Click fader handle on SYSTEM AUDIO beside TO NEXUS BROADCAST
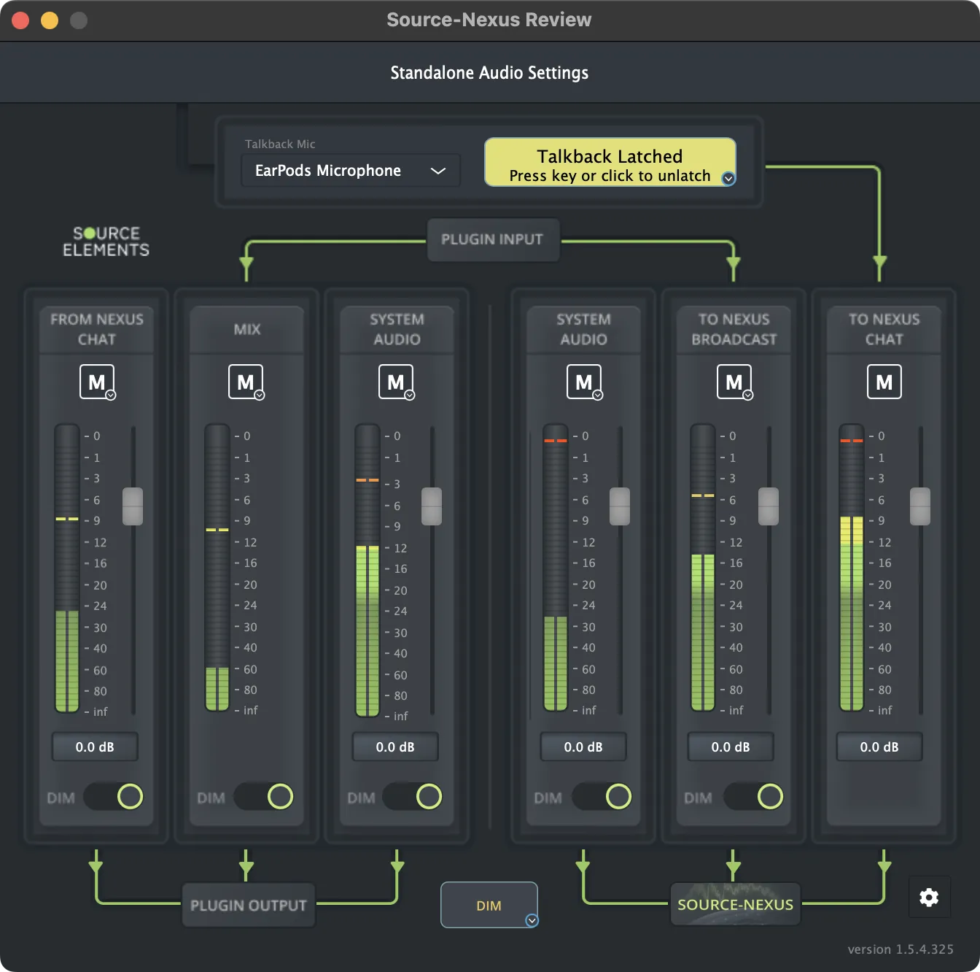This screenshot has height=972, width=980. (x=620, y=506)
